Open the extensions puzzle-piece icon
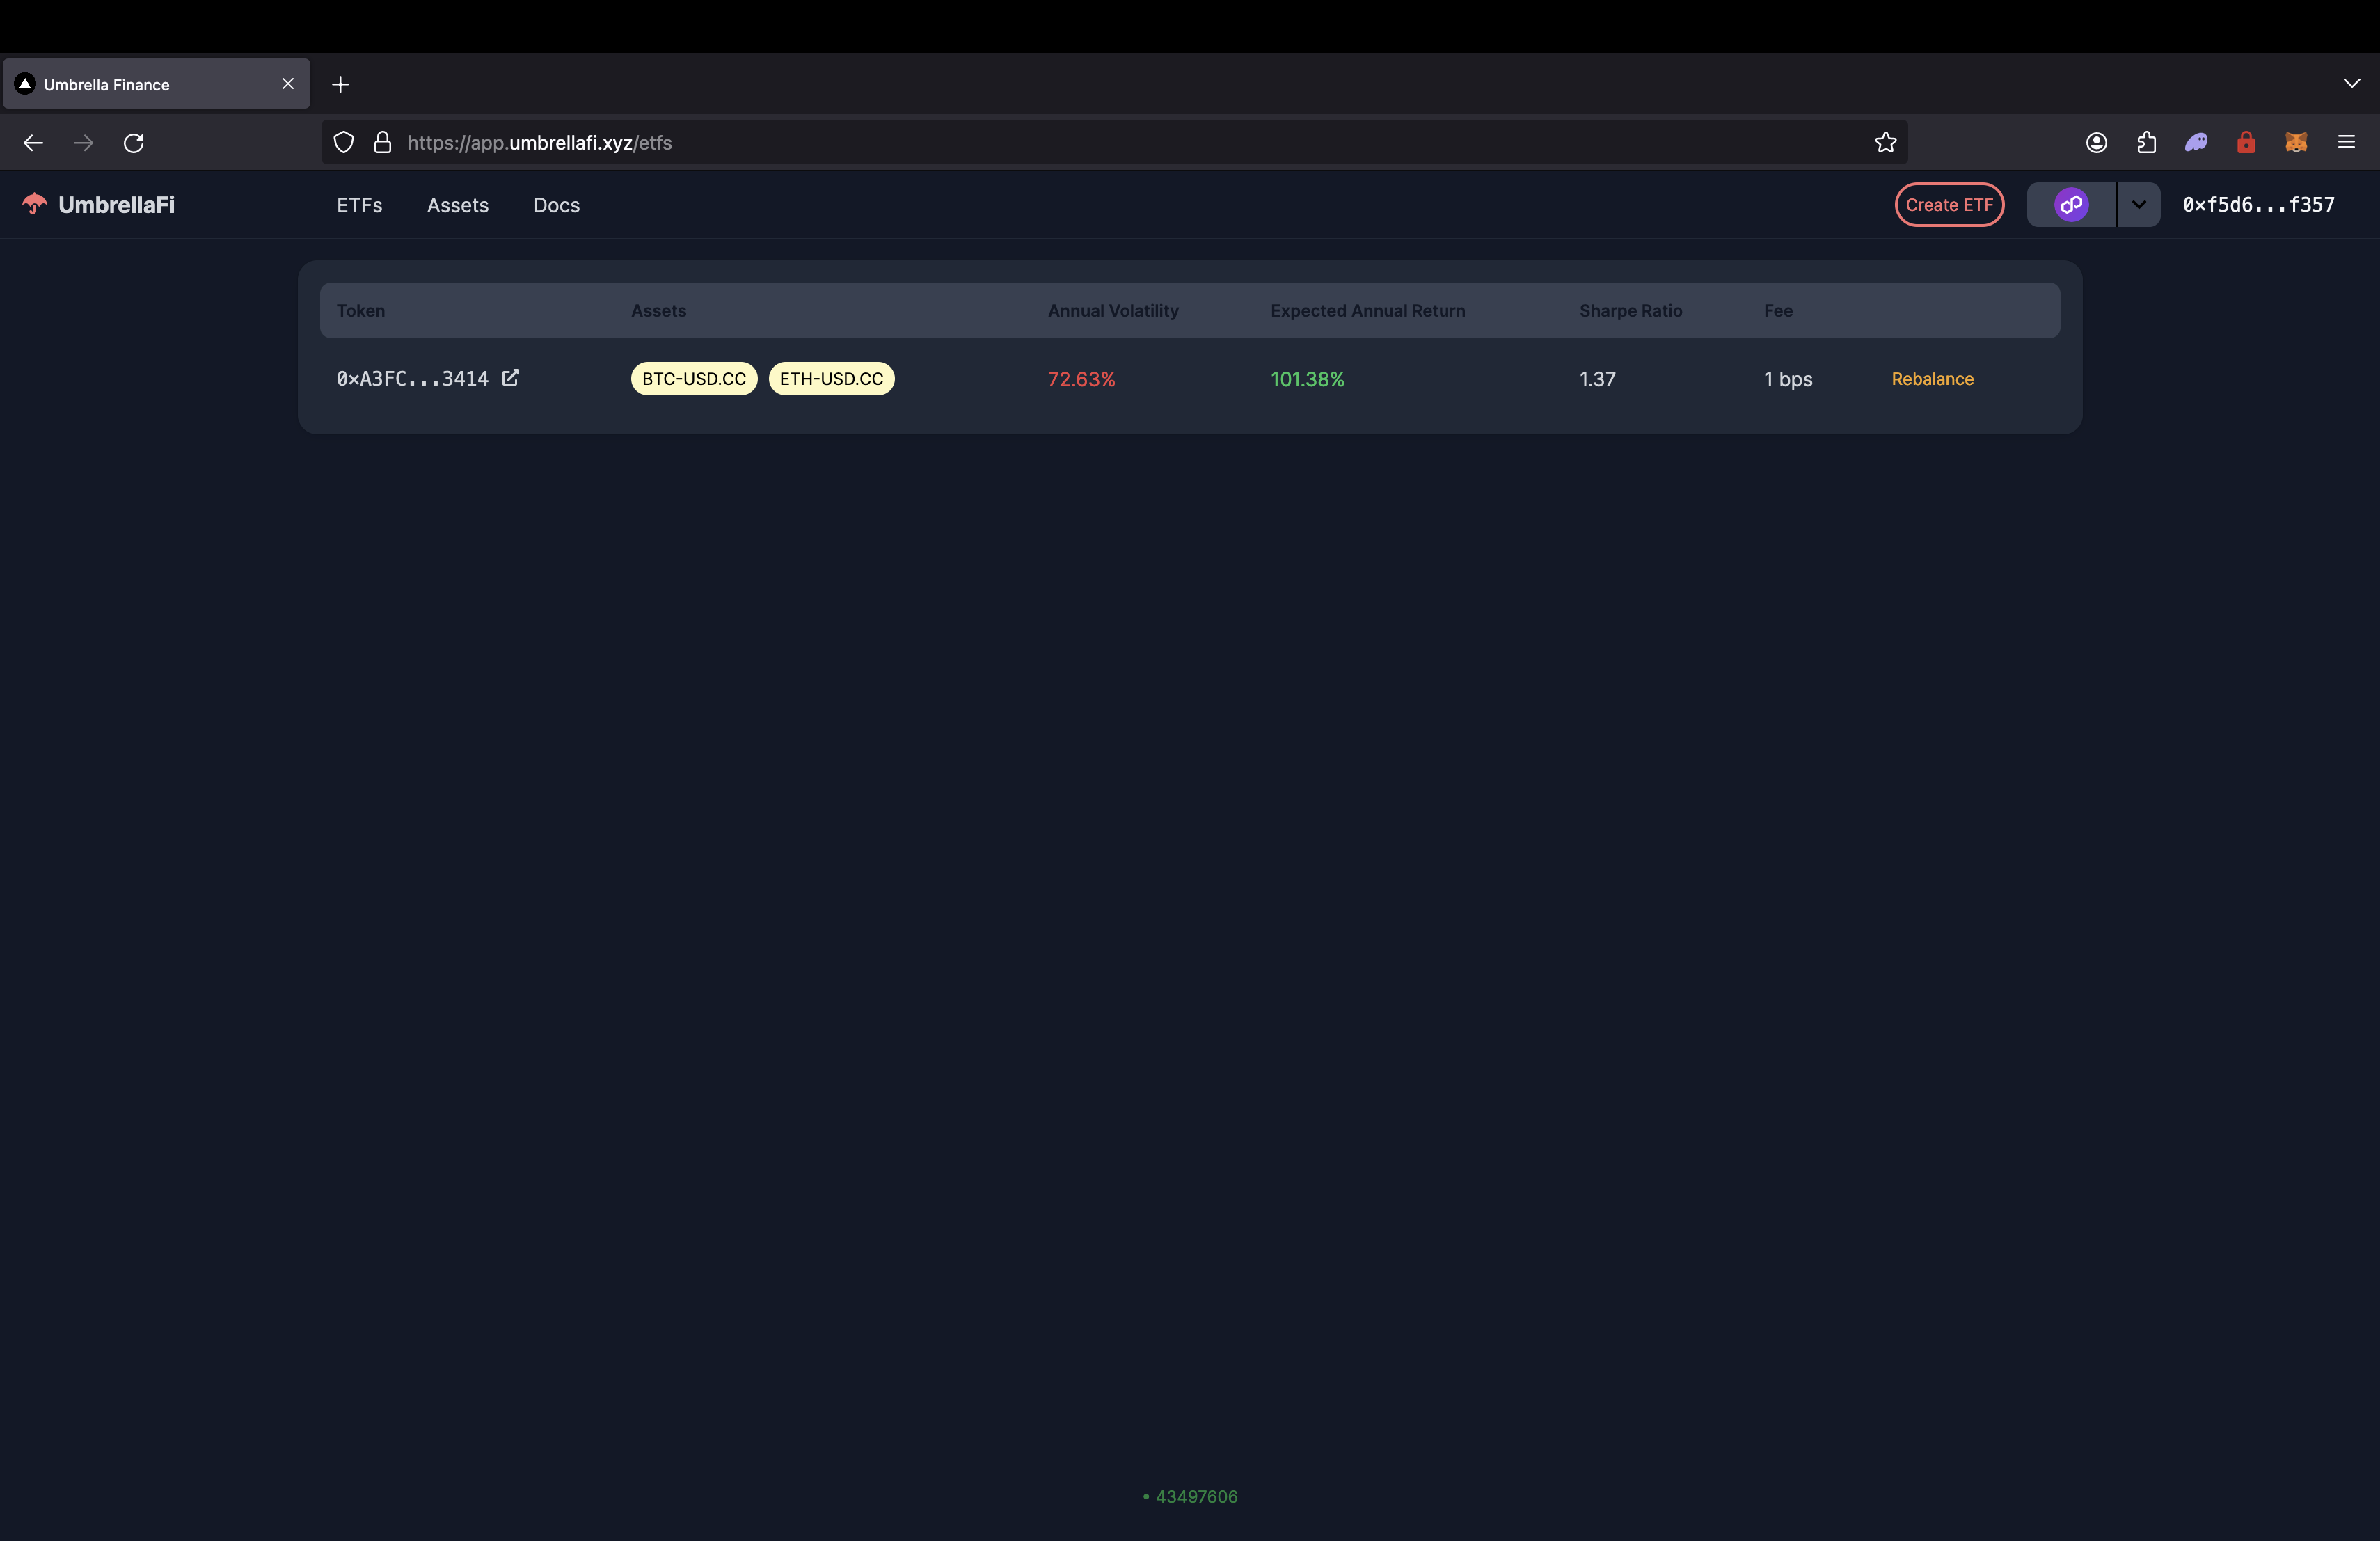Image resolution: width=2380 pixels, height=1541 pixels. point(2147,143)
